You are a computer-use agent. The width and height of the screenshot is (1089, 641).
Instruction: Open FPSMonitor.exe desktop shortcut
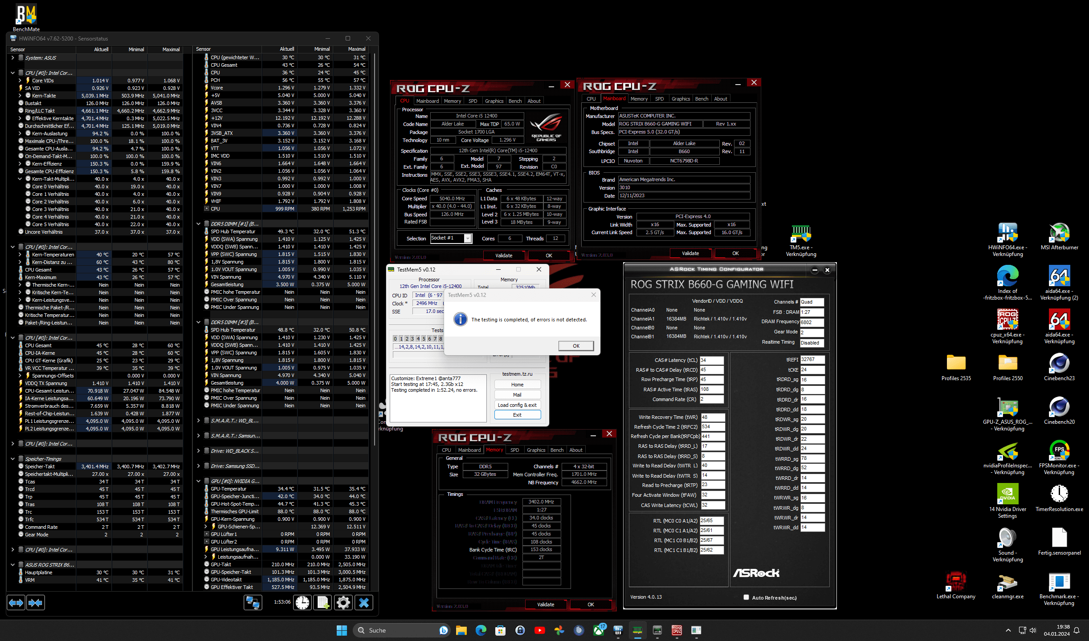pyautogui.click(x=1059, y=458)
